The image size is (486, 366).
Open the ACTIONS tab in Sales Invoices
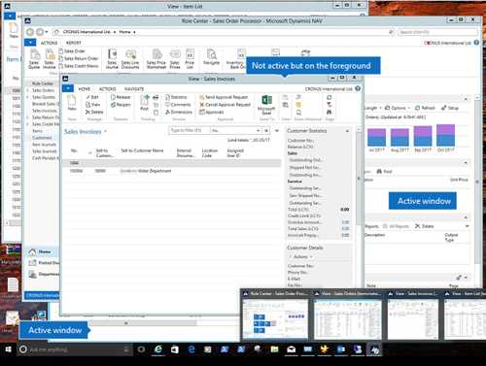(108, 88)
